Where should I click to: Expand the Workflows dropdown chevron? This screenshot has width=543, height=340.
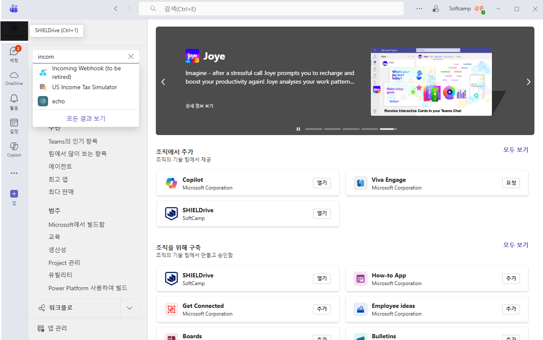point(130,308)
